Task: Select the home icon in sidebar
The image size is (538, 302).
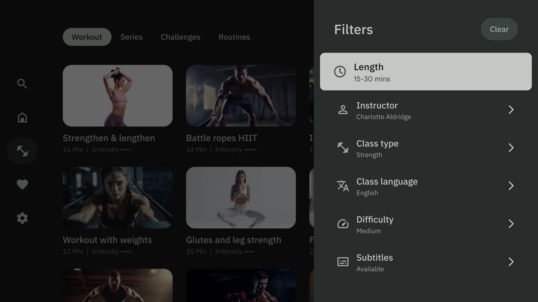Action: pos(22,117)
